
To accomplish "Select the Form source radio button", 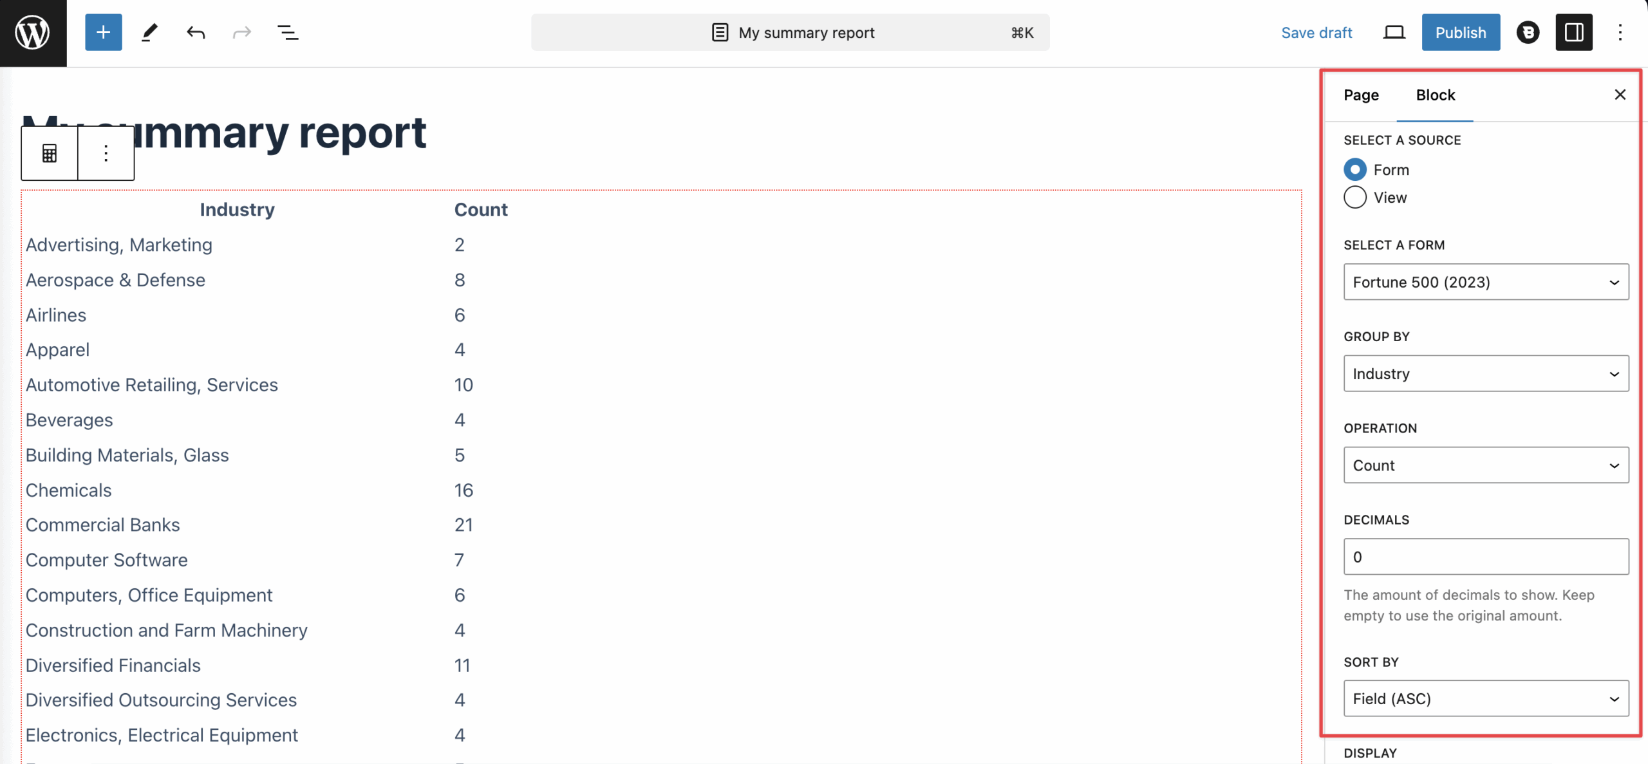I will click(x=1354, y=169).
